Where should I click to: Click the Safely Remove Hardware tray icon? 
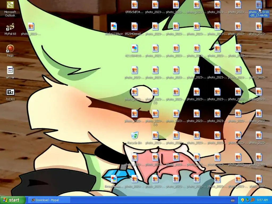pos(247,200)
